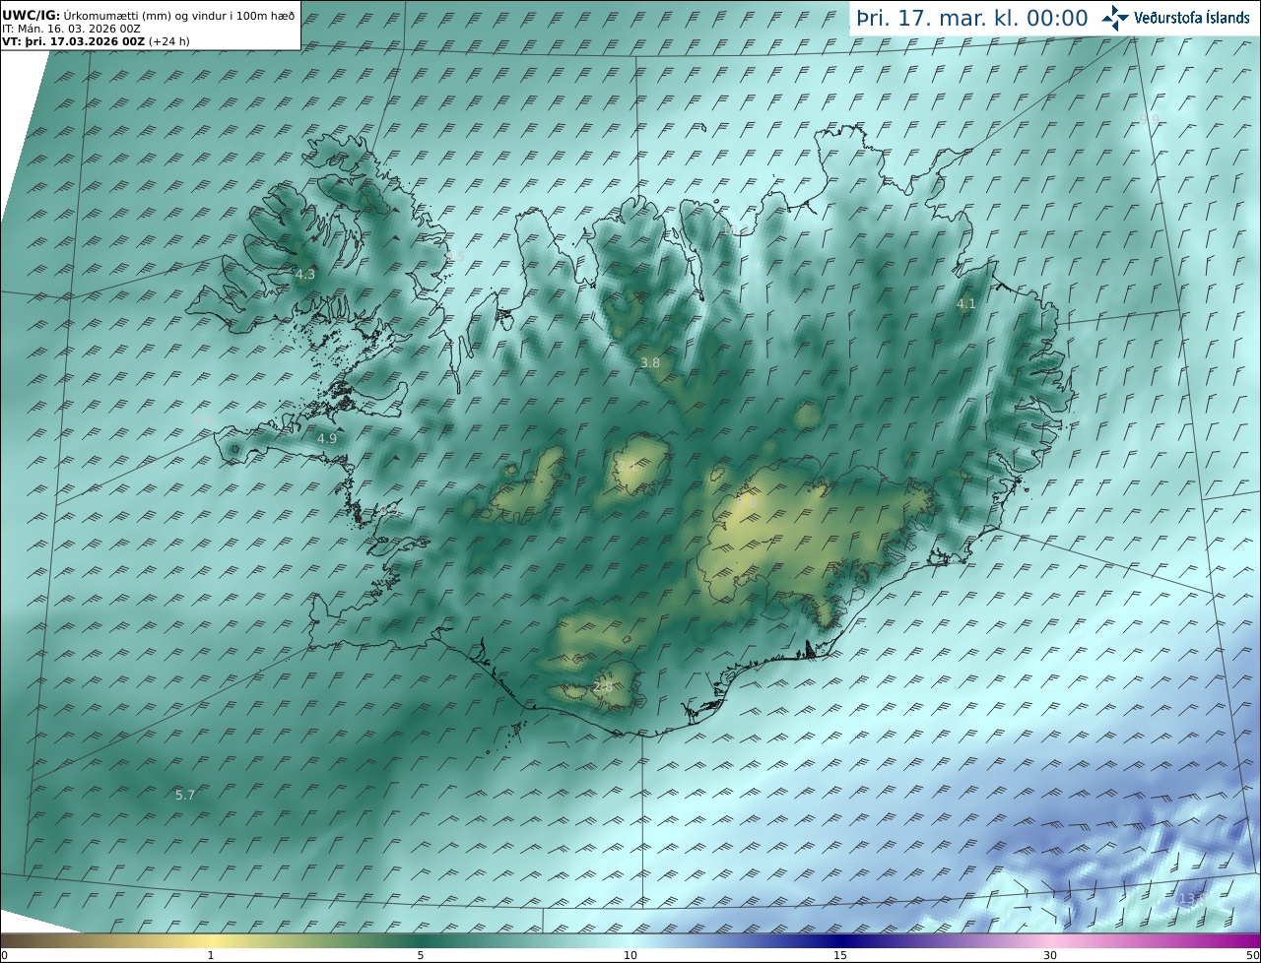The width and height of the screenshot is (1261, 963).
Task: Click the 3.8 value label on the map
Action: tap(650, 362)
